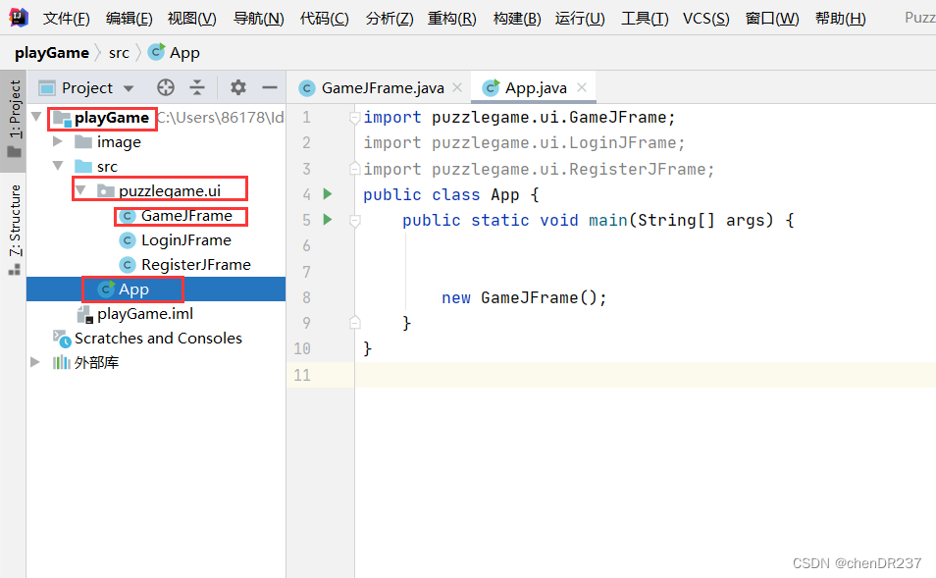Viewport: 936px width, 578px height.
Task: Open the 帮助(H) menu
Action: 841,19
